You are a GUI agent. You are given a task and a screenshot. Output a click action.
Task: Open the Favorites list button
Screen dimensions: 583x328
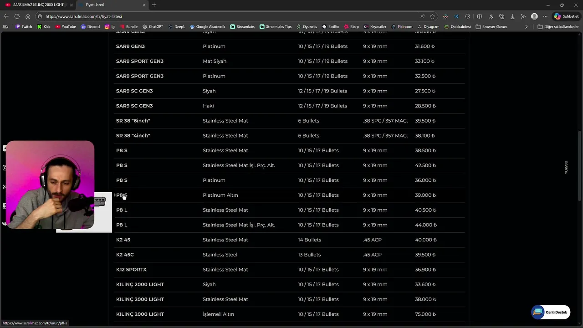click(x=491, y=16)
